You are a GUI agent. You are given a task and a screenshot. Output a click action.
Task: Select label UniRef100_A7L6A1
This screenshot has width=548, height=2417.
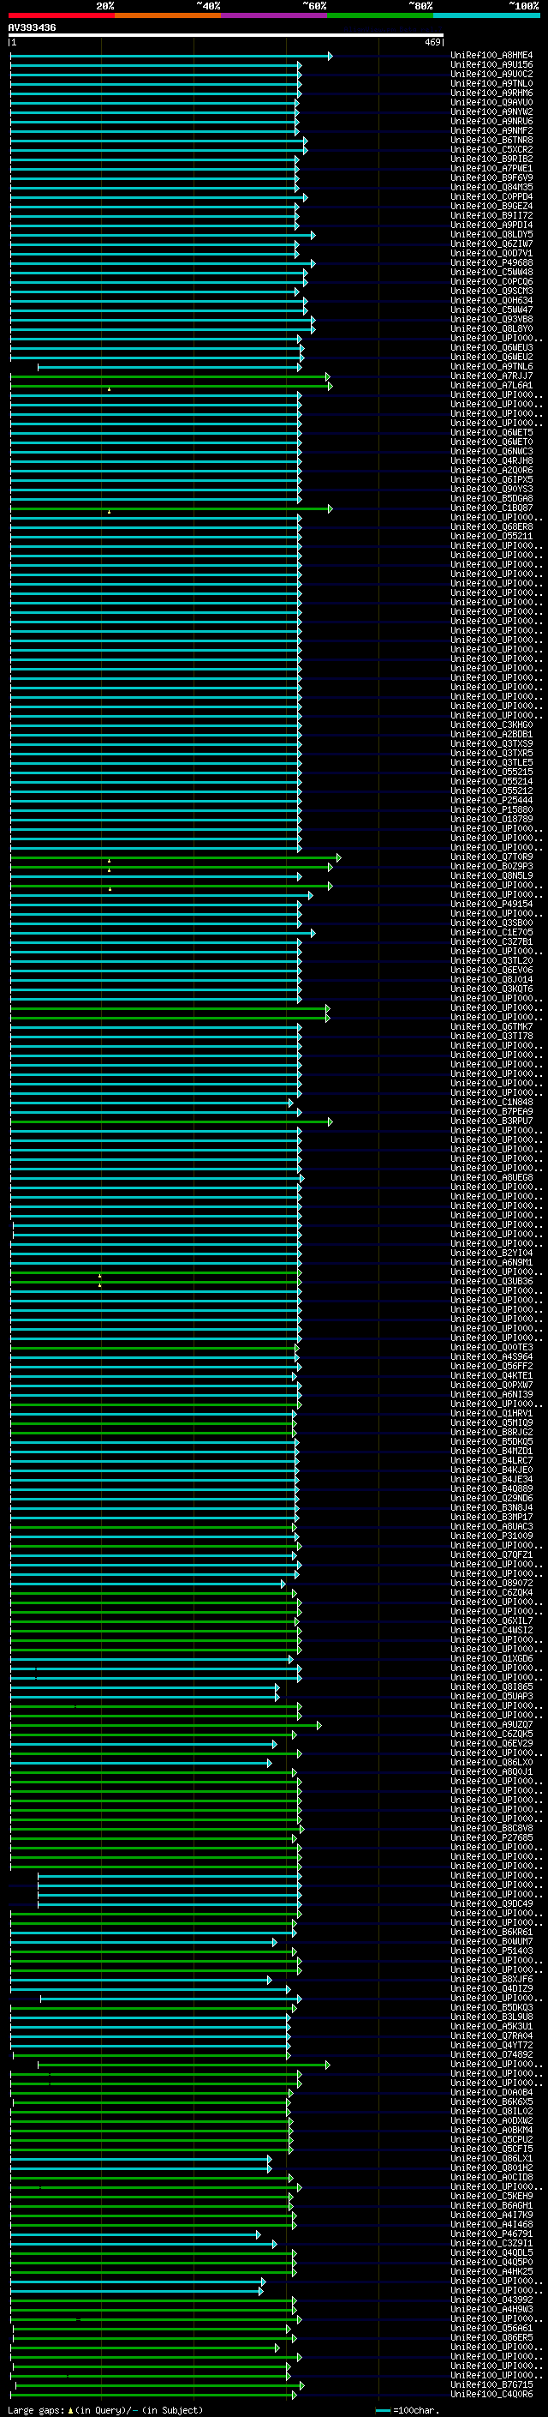click(x=491, y=386)
